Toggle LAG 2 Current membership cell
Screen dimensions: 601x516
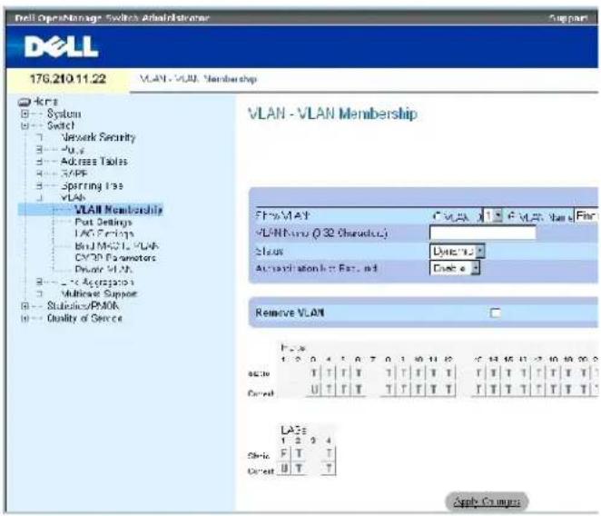[299, 469]
